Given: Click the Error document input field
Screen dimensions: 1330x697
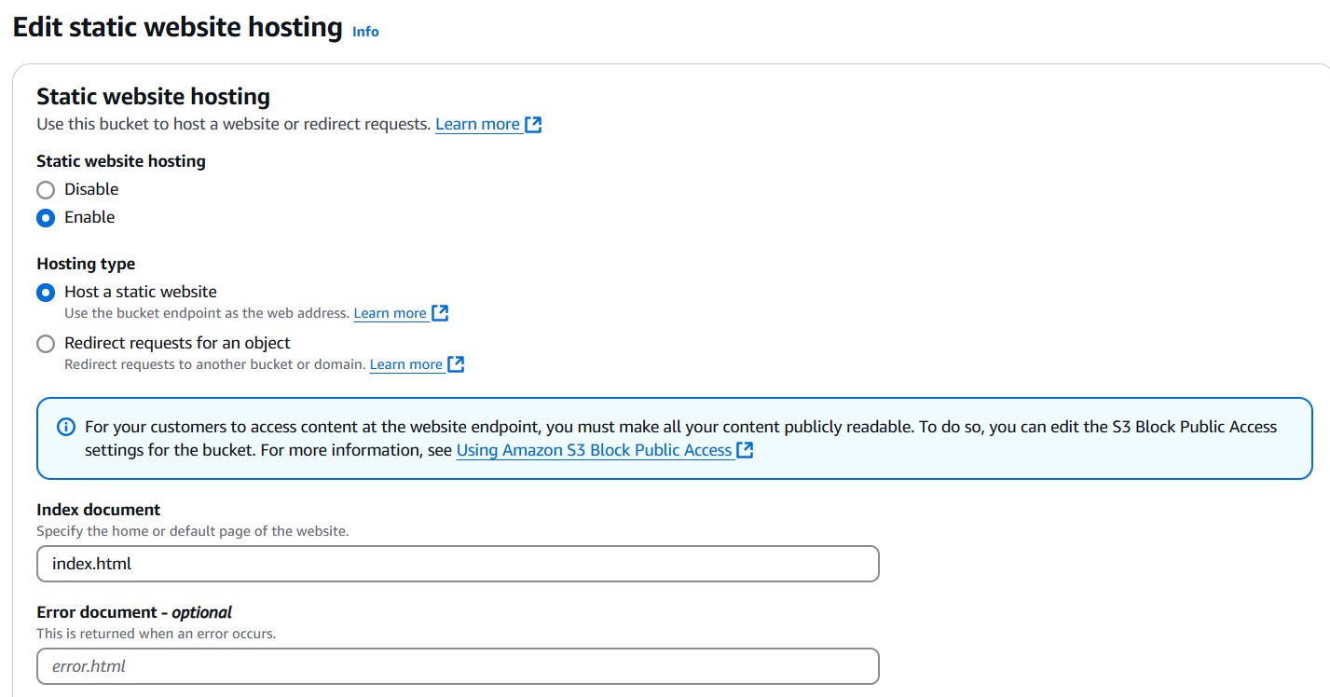Looking at the screenshot, I should (458, 666).
